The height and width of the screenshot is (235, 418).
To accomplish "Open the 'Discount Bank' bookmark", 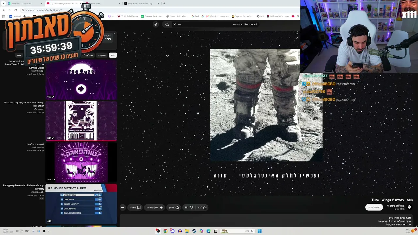I will click(152, 16).
